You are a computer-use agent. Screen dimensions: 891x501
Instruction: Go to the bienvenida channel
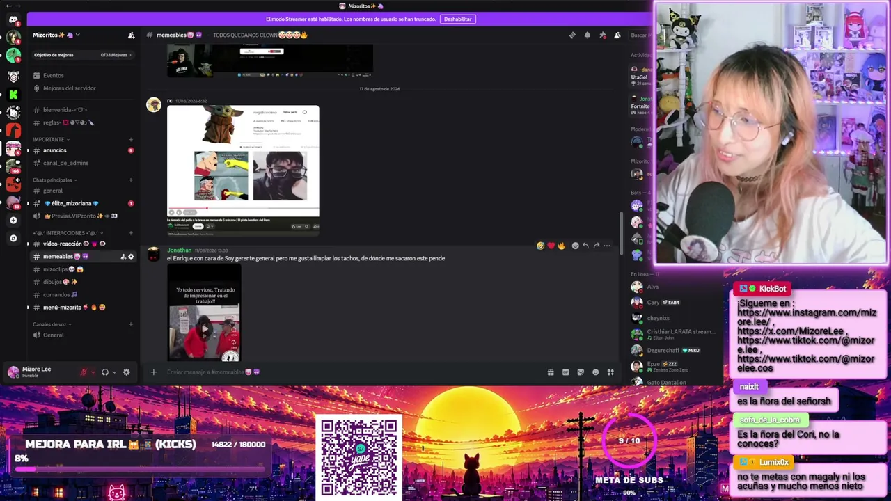[x=83, y=110]
